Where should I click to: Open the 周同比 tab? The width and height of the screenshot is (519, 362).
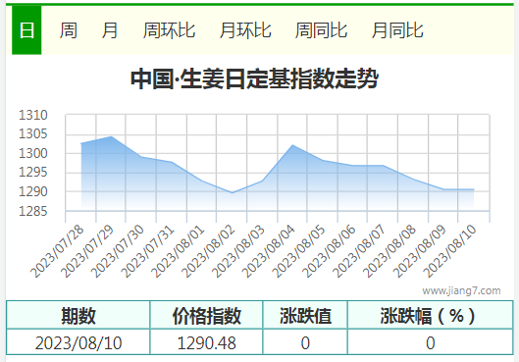tap(321, 30)
